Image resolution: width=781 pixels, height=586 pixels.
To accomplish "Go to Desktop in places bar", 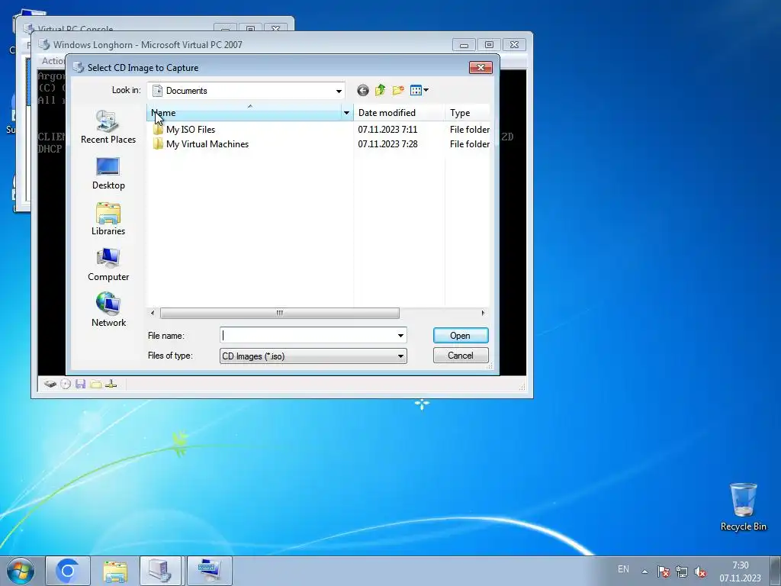I will 108,173.
